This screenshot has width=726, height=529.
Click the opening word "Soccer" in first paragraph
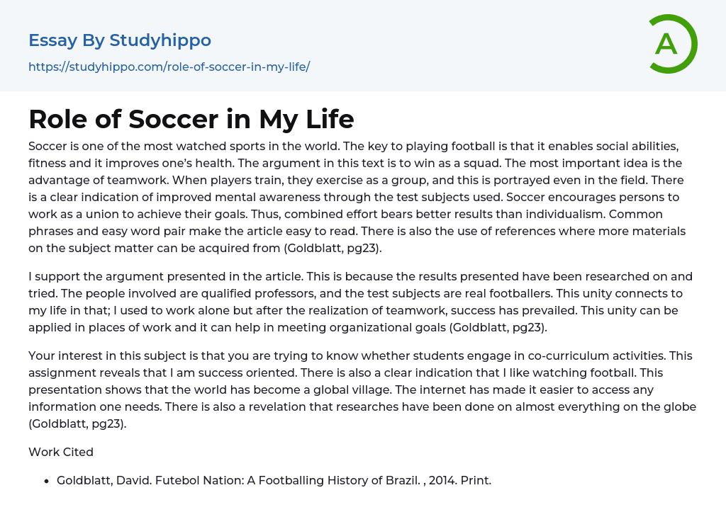pyautogui.click(x=48, y=146)
